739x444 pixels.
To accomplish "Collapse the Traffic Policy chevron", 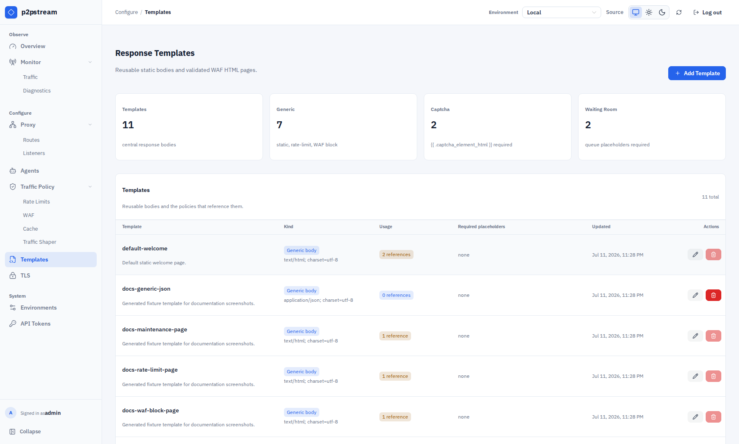I will coord(90,187).
